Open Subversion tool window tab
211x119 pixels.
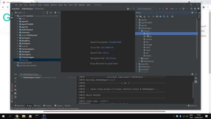point(19,106)
